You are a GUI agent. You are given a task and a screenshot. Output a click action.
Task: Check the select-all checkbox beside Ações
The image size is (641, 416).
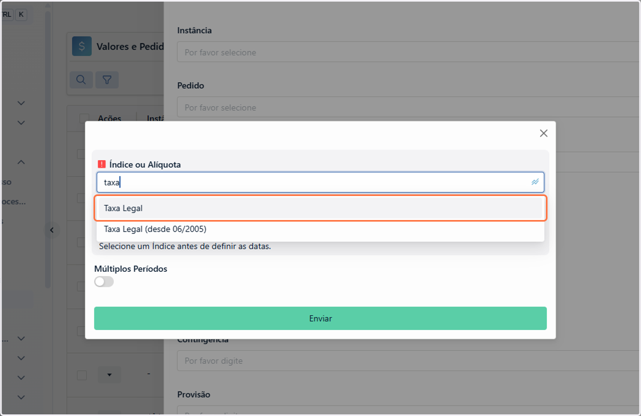(x=84, y=118)
